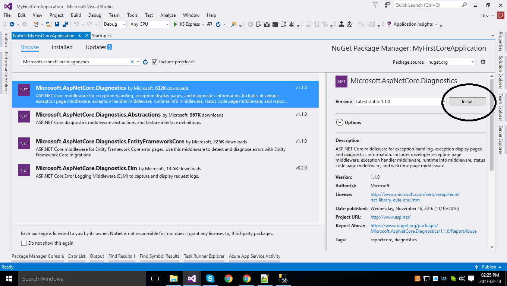The image size is (507, 286).
Task: Open the search box history dropdown arrow
Action: click(x=138, y=62)
